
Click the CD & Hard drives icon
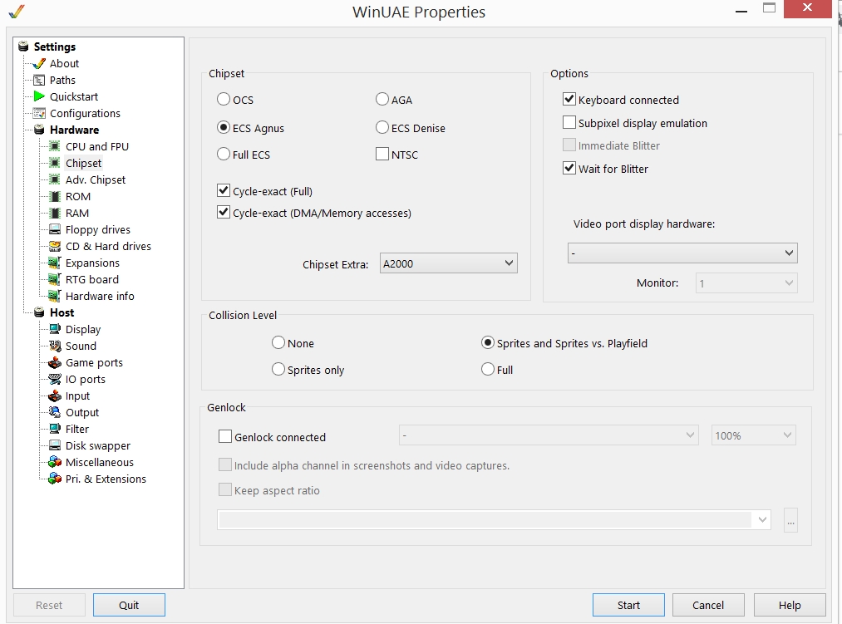coord(54,247)
